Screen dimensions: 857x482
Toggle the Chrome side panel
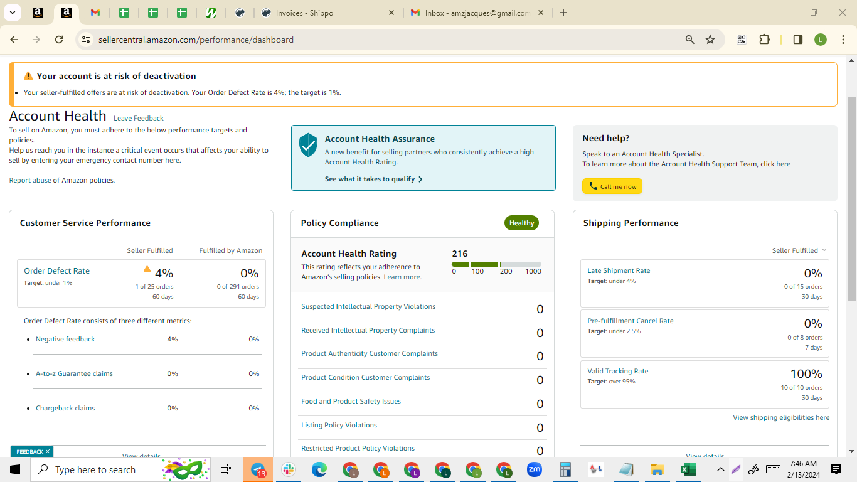point(798,40)
